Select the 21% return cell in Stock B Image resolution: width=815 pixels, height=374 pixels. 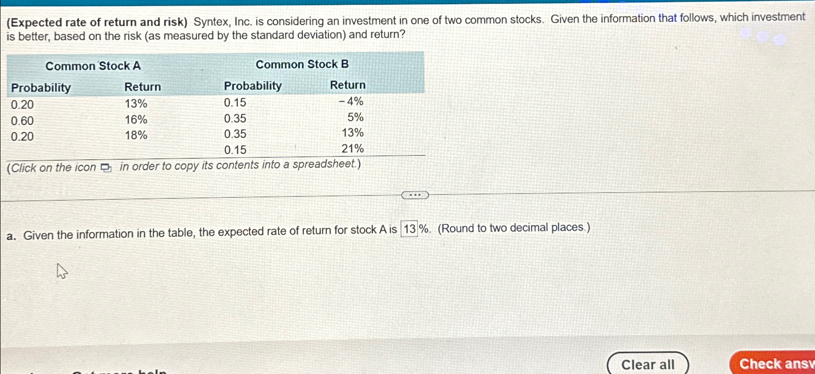(354, 150)
